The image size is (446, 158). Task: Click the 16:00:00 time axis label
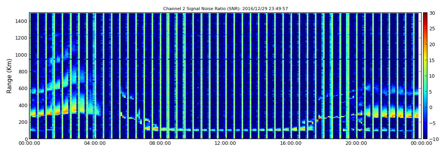[x=291, y=144]
